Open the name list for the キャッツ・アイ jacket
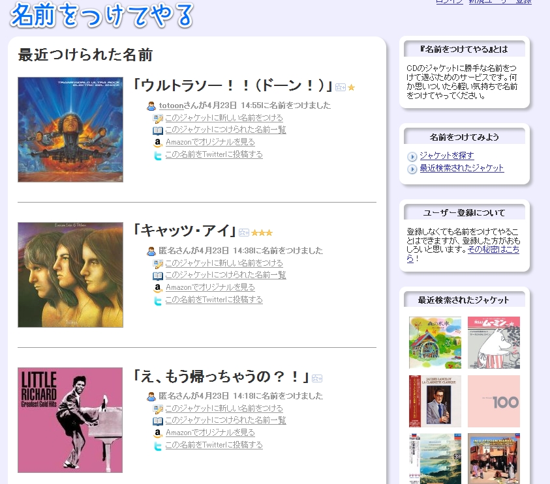 pyautogui.click(x=226, y=275)
